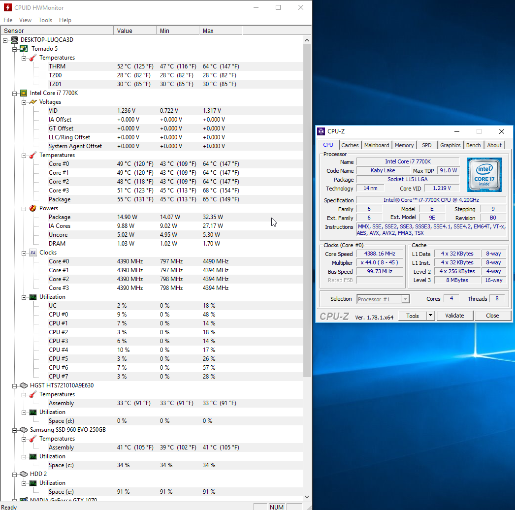Image resolution: width=515 pixels, height=510 pixels.
Task: Collapse the Samsung SSD 960 EVO node
Action: click(14, 430)
